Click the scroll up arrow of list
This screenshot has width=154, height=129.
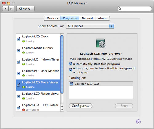(x=62, y=106)
